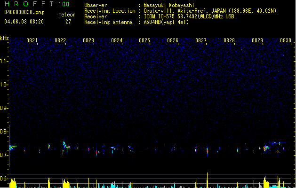
Task: Click the 0827 time marker
Action: pos(201,40)
